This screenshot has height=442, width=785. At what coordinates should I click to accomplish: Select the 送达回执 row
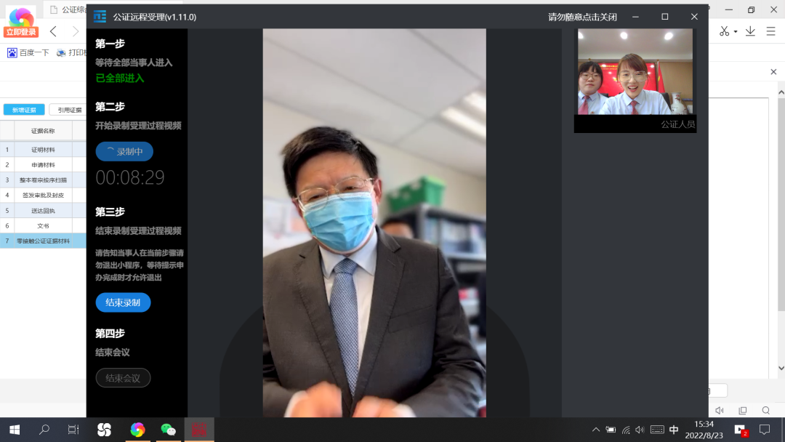tap(43, 211)
